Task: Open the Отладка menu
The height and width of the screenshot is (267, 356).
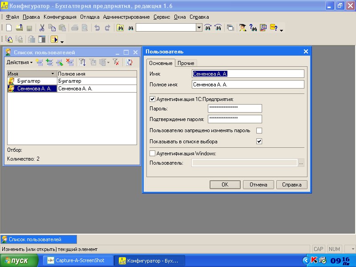Action: 90,17
